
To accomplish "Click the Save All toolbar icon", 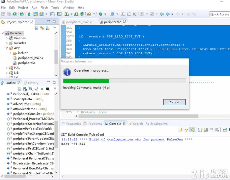I will pos(9,14).
